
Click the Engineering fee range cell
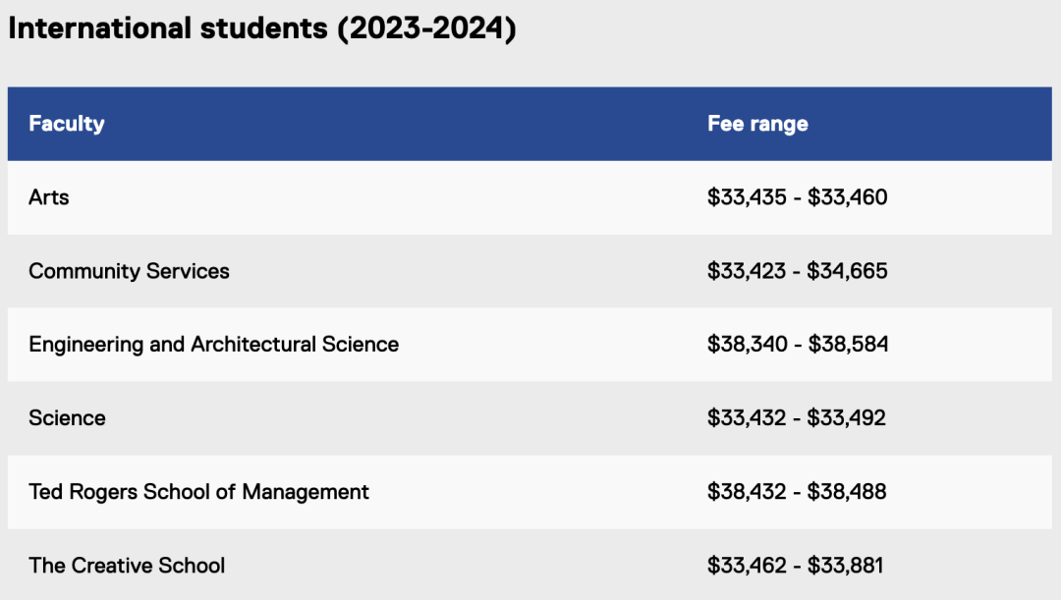pos(797,345)
